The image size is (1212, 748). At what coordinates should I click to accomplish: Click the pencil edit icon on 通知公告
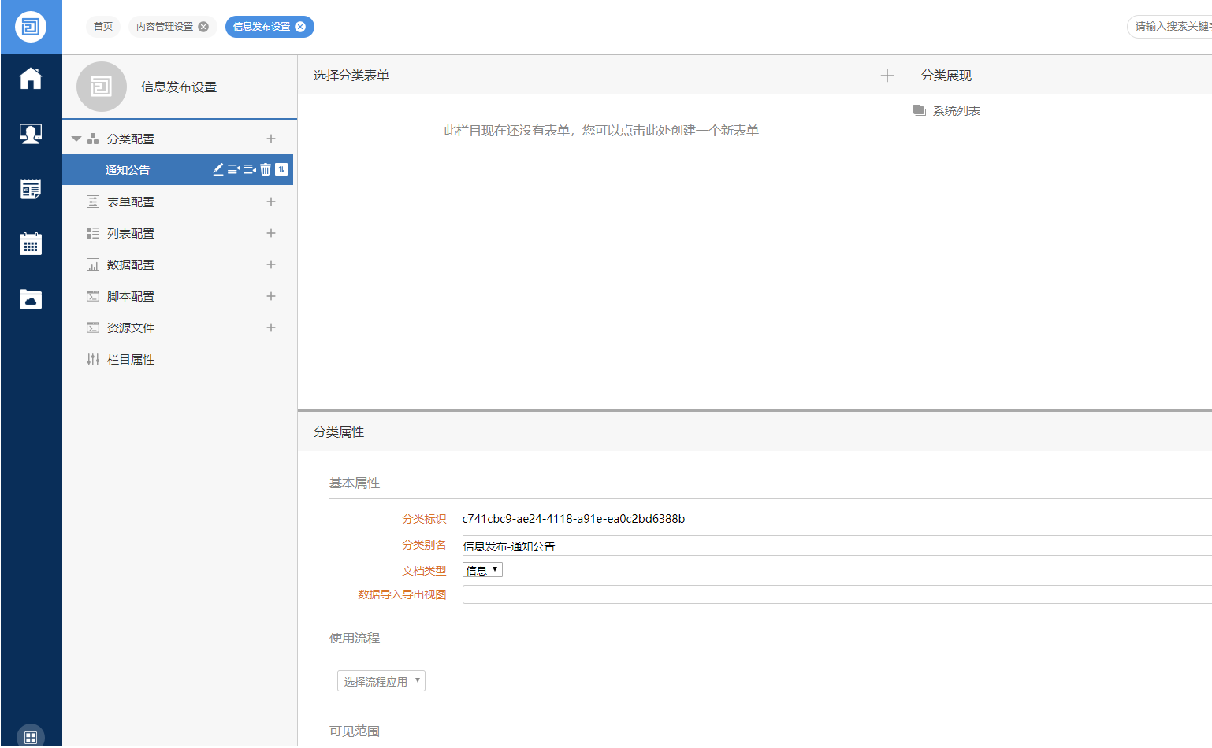pos(218,169)
